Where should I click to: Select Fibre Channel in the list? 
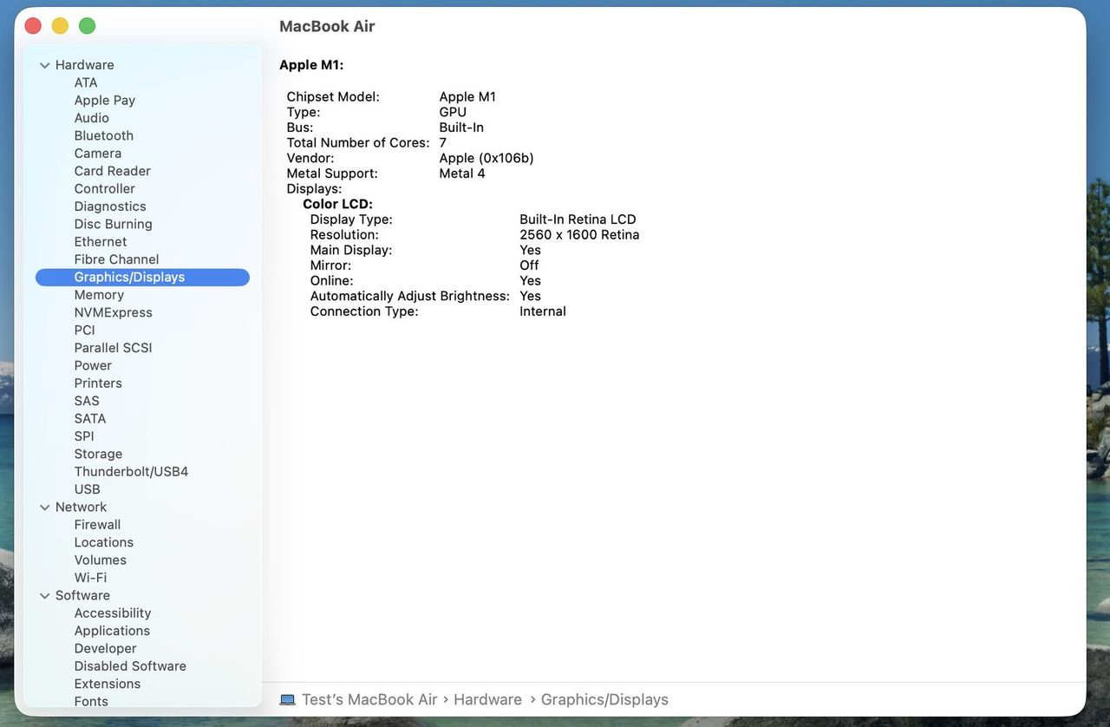[117, 259]
